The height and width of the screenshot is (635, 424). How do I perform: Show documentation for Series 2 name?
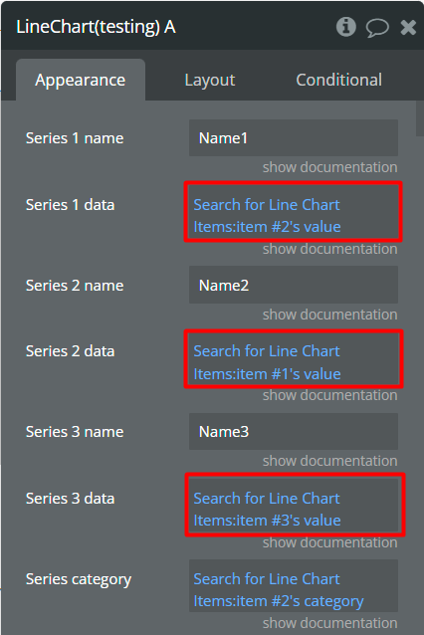[329, 315]
